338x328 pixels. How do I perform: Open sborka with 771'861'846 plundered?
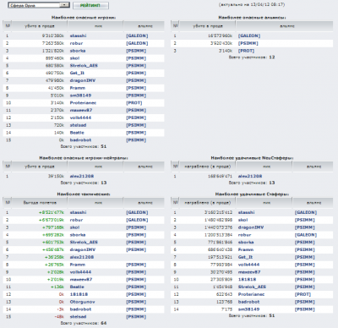pos(246,243)
